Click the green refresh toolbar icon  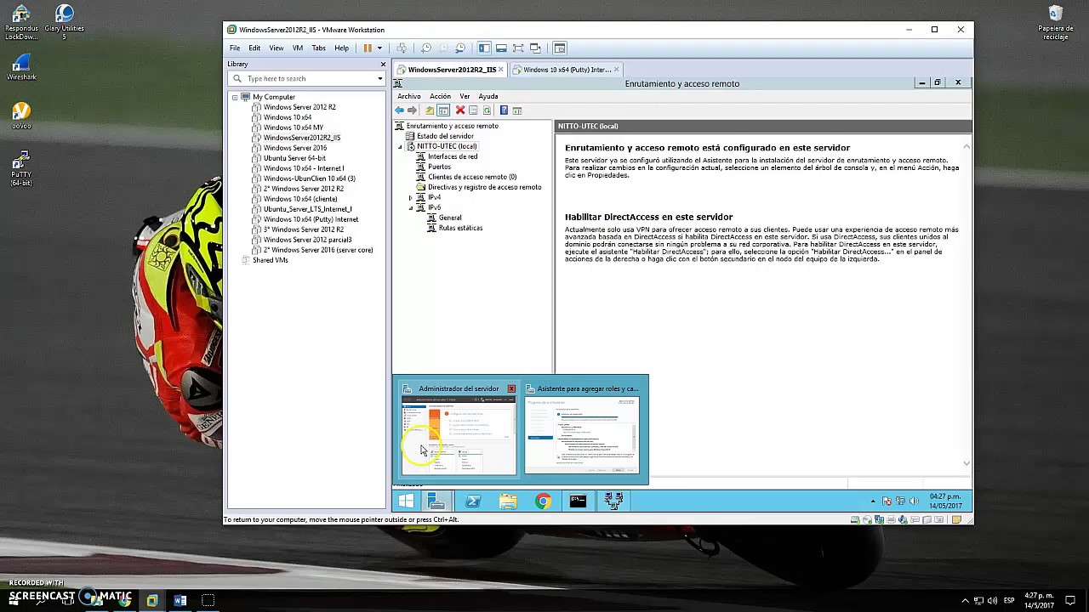(x=487, y=110)
